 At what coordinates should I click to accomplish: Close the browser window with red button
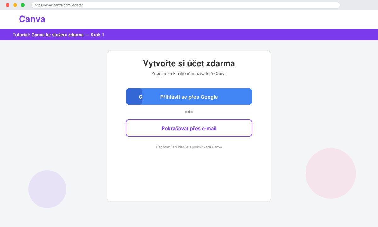(x=8, y=5)
